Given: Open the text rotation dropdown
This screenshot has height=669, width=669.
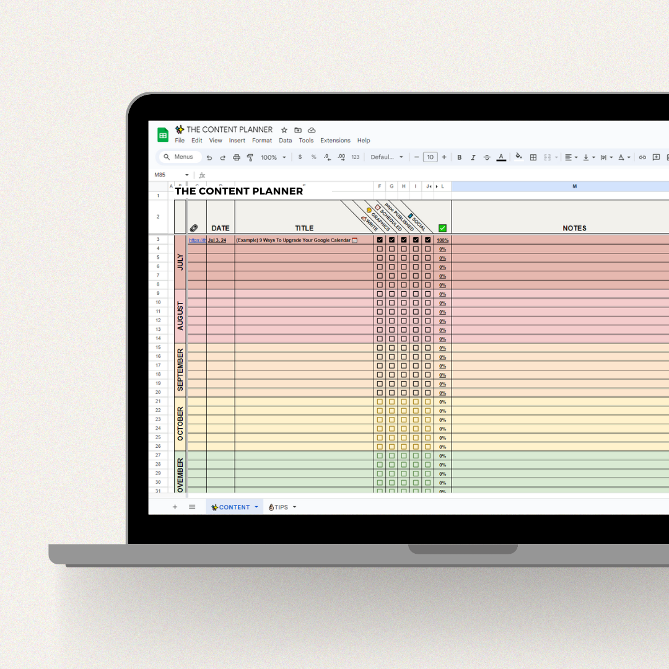Looking at the screenshot, I should coord(624,157).
